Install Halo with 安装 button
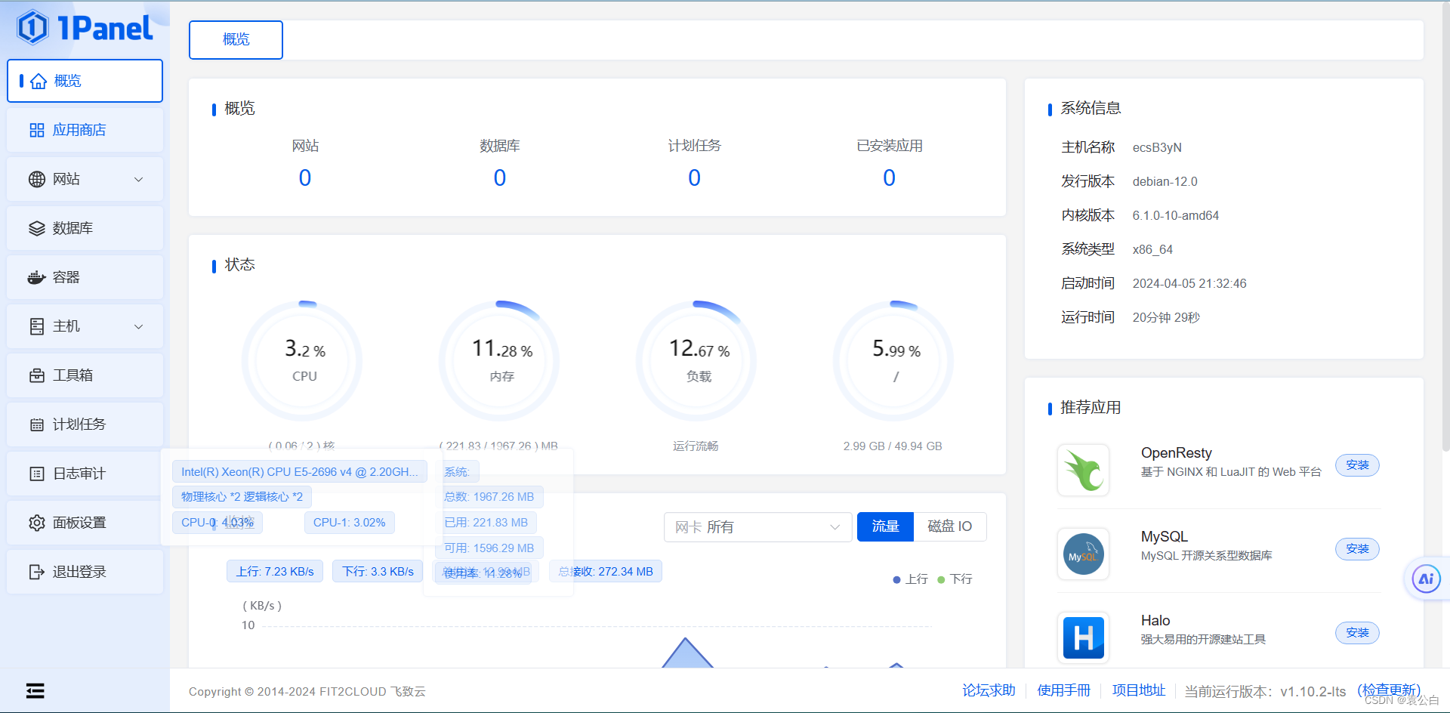The height and width of the screenshot is (713, 1450). (x=1357, y=633)
